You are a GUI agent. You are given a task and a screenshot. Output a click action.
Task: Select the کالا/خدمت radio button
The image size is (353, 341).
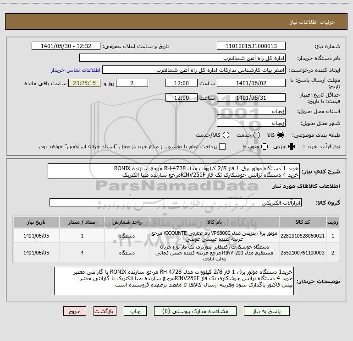tap(226, 135)
